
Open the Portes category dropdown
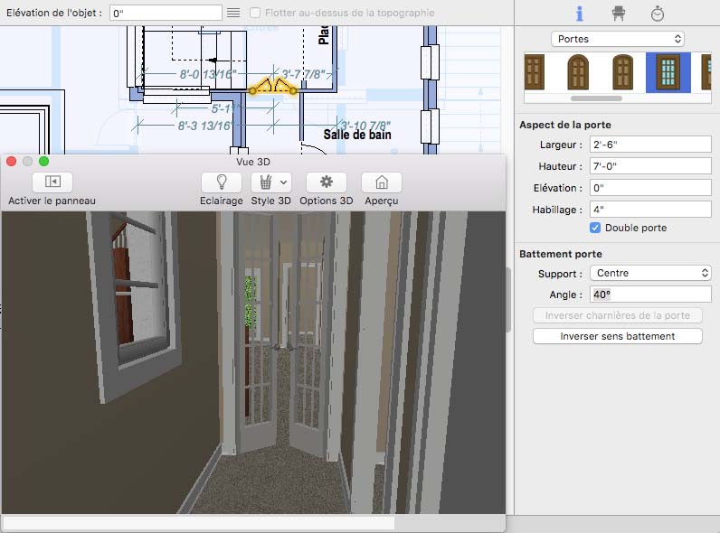[x=617, y=39]
